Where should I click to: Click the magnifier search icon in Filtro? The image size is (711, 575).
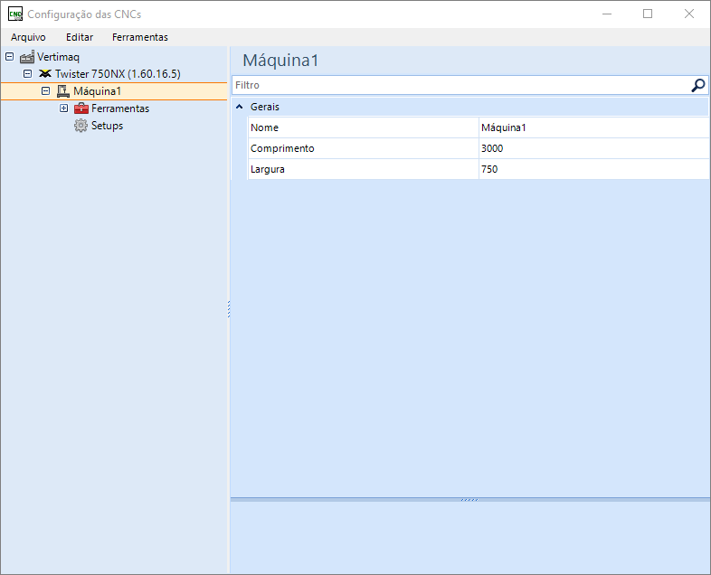point(697,85)
